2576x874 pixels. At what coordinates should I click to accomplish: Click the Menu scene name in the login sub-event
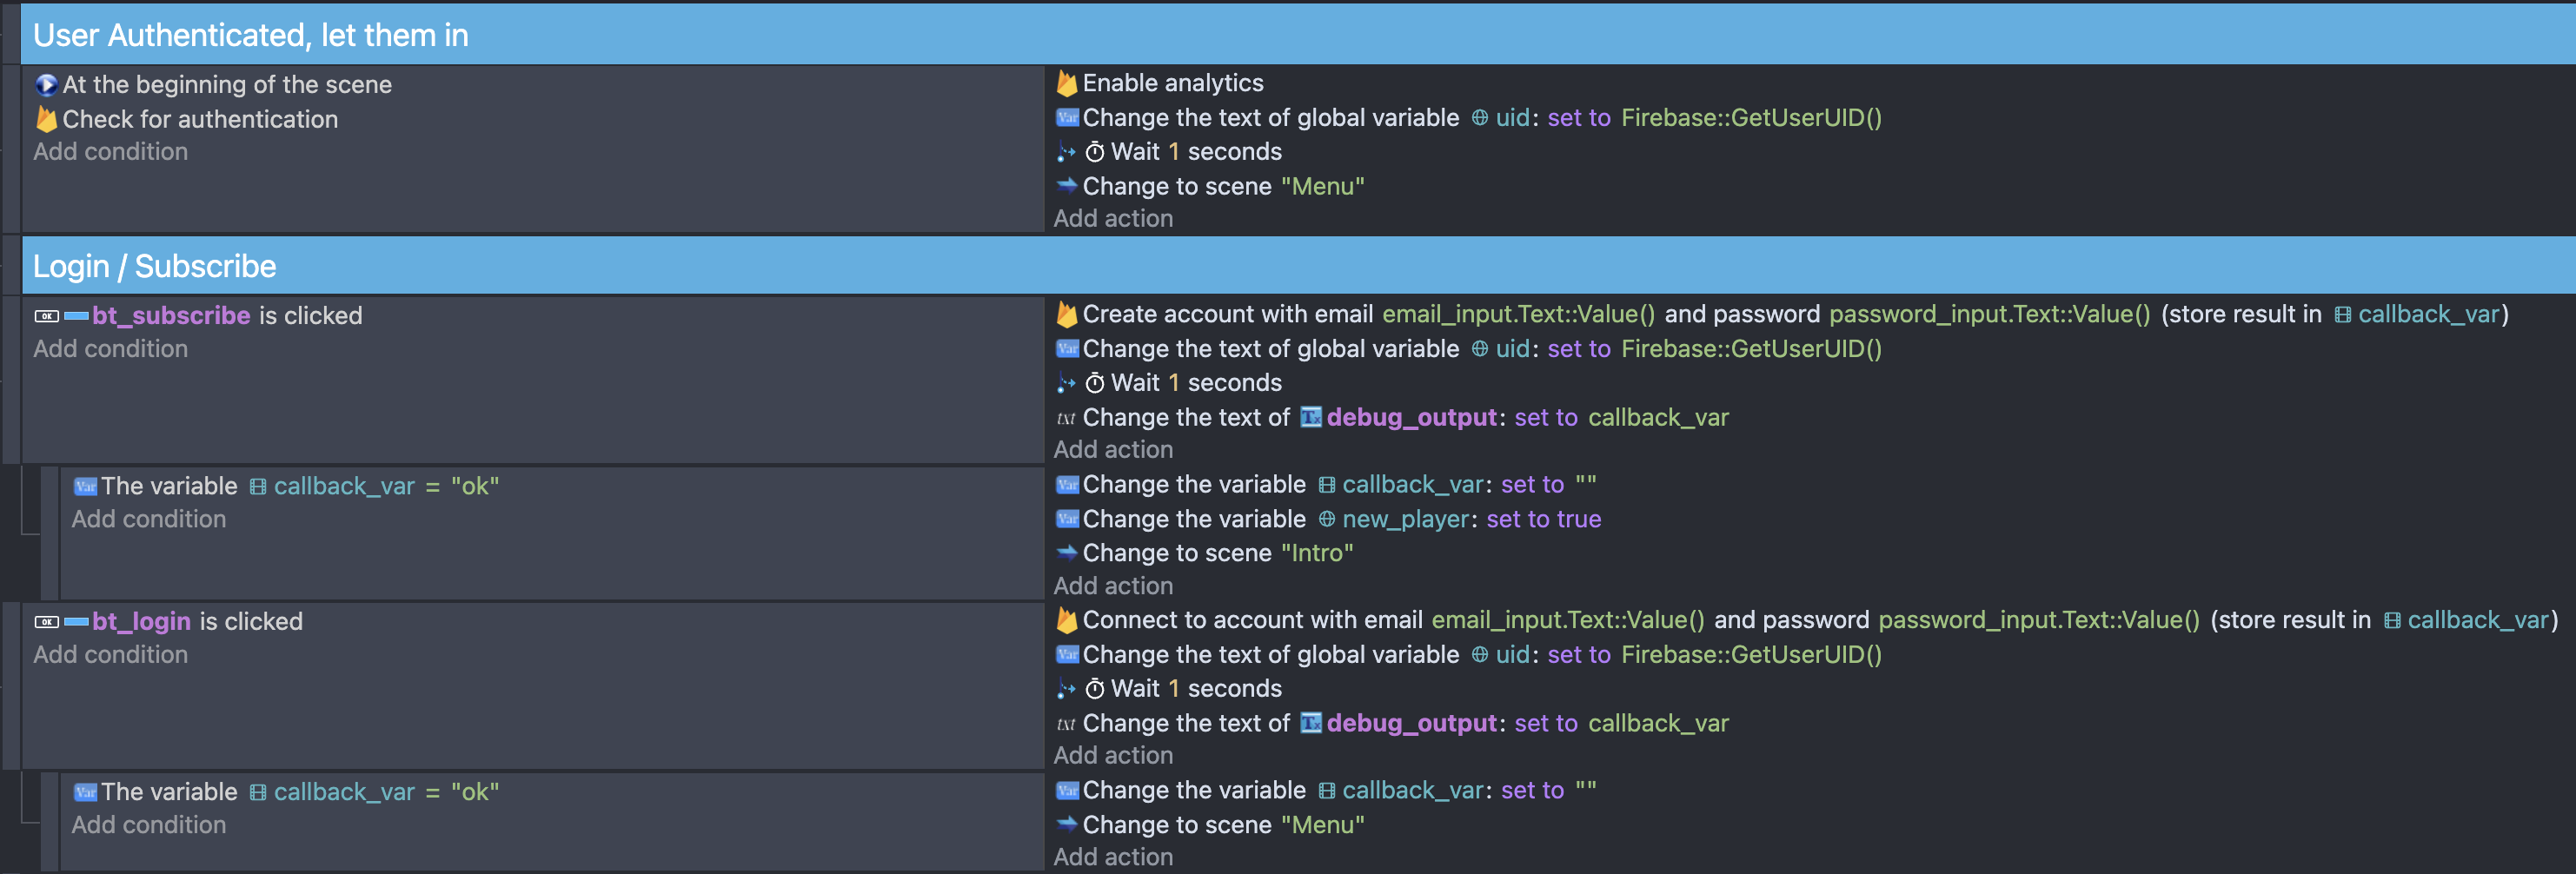coord(1323,824)
